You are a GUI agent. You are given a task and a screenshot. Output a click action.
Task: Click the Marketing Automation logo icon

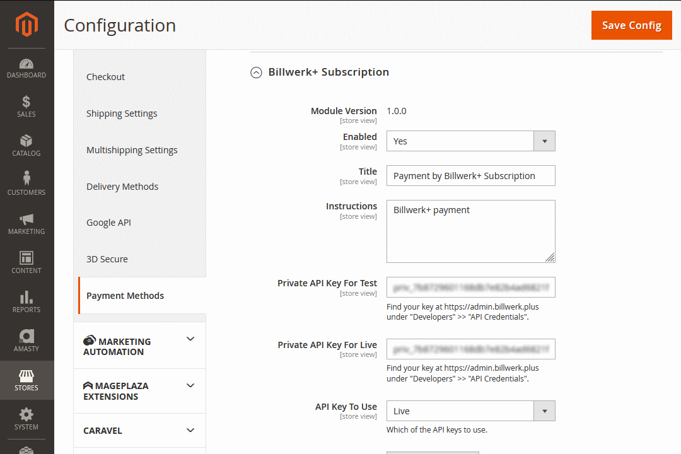click(x=90, y=340)
